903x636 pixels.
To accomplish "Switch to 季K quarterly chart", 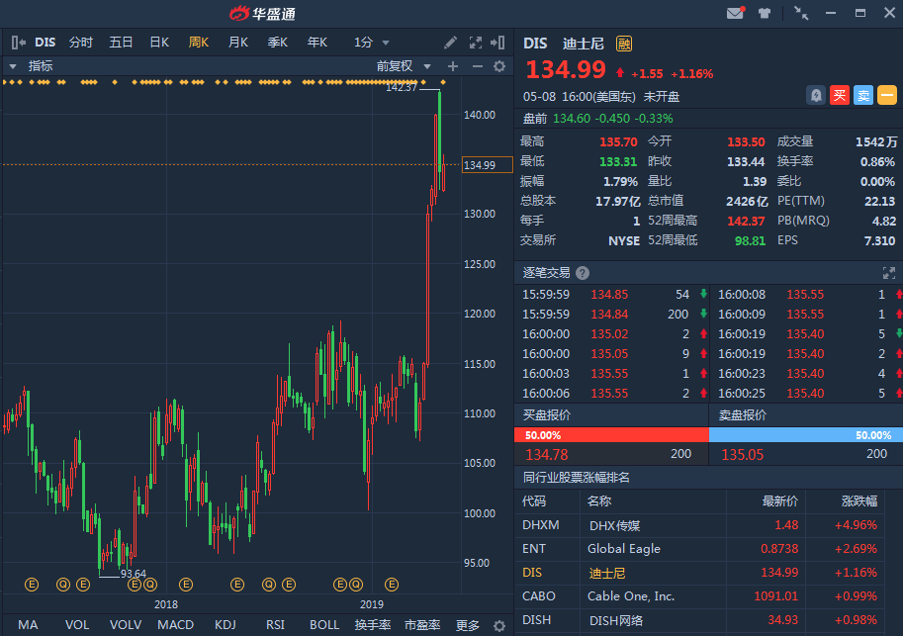I will pos(278,43).
